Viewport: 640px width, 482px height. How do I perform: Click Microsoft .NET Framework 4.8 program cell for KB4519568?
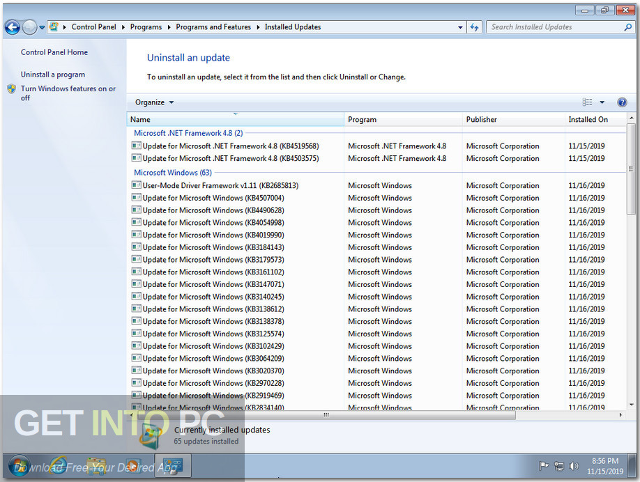point(397,146)
